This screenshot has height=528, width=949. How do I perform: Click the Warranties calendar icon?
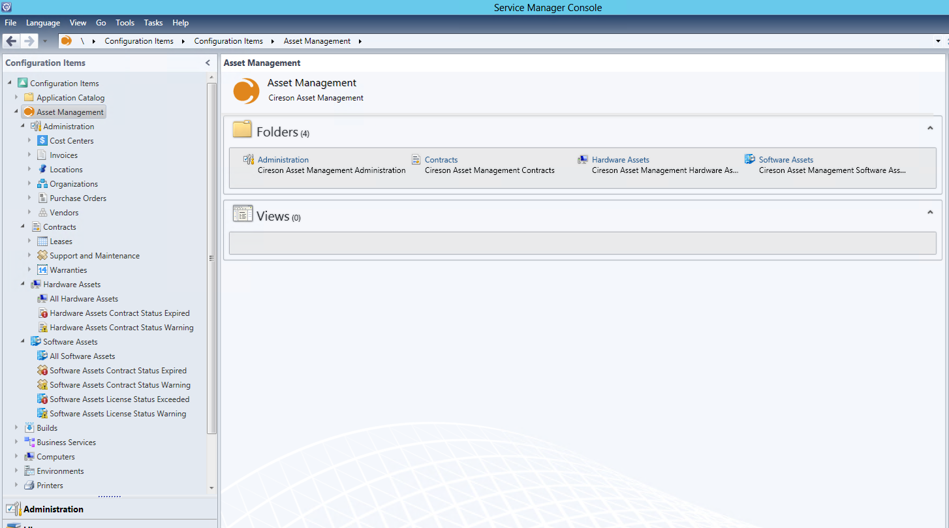[42, 270]
